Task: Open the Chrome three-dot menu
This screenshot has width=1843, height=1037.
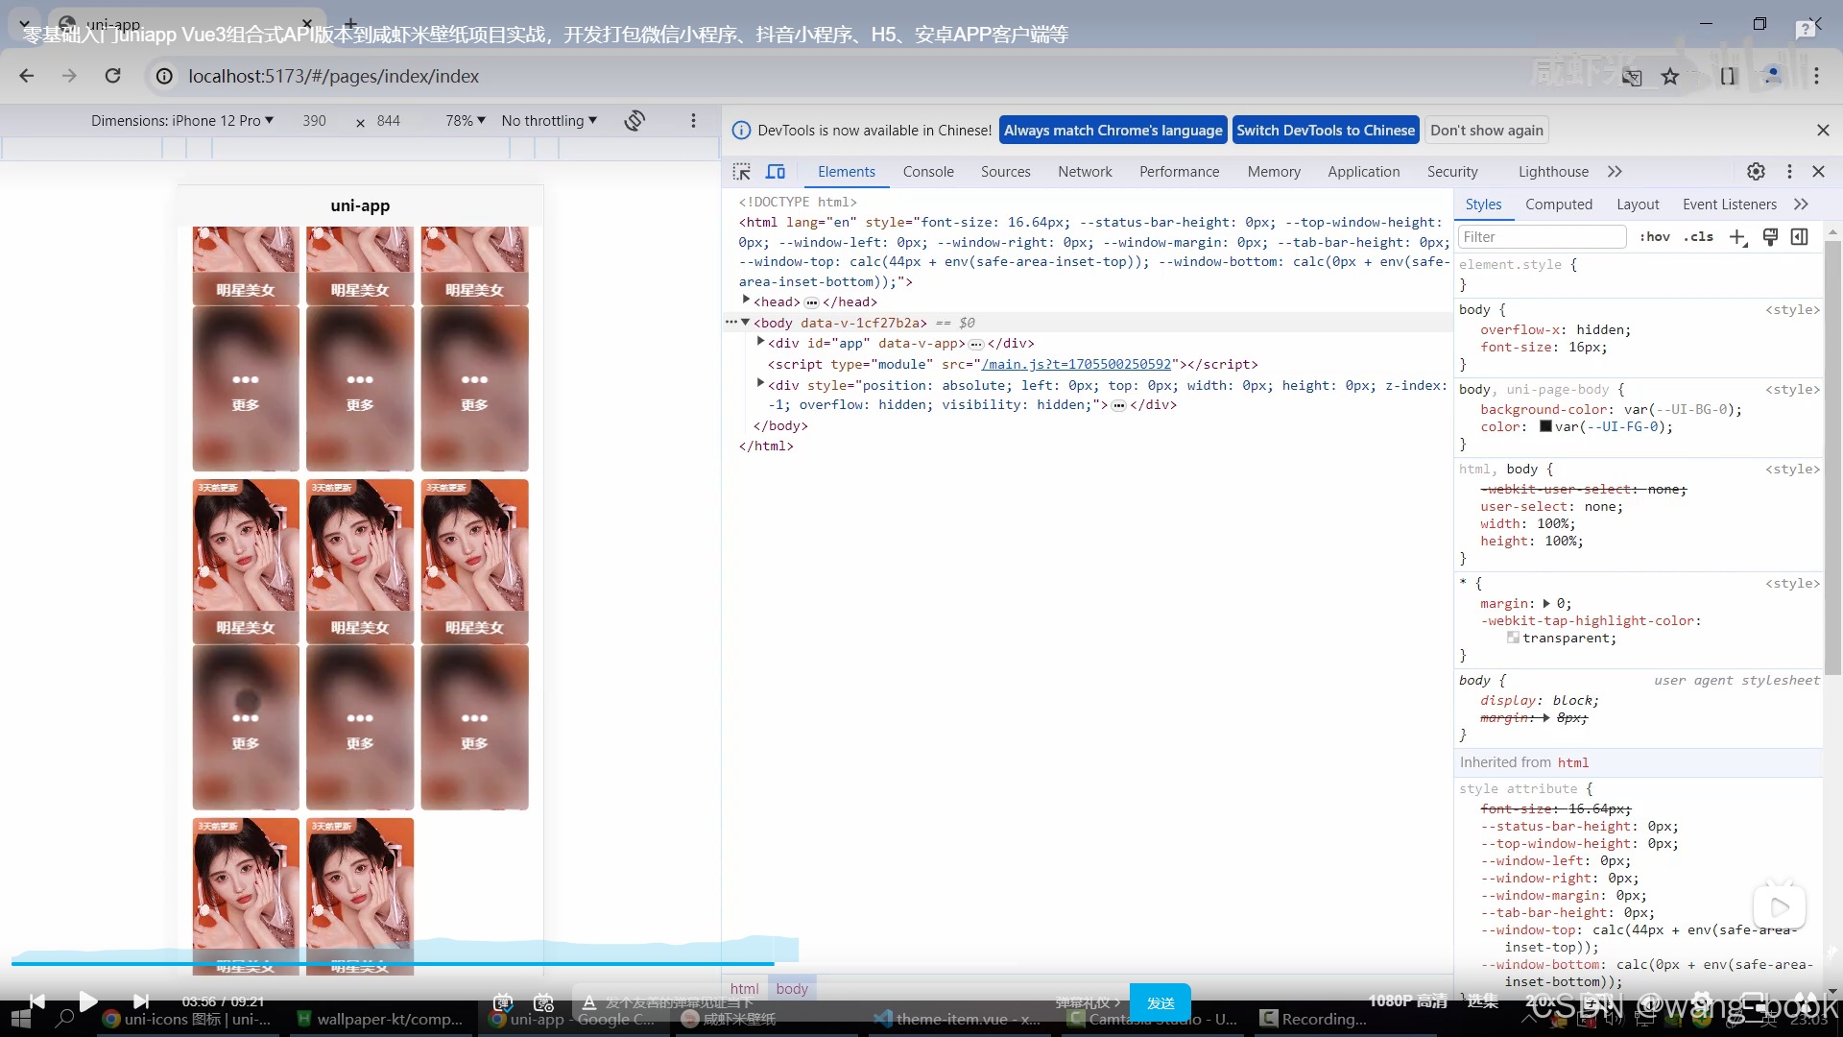Action: [x=1816, y=76]
